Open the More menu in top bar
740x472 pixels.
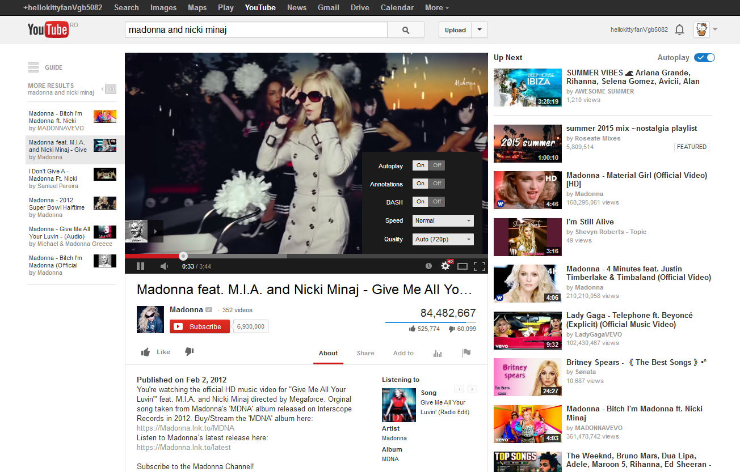[x=437, y=7]
